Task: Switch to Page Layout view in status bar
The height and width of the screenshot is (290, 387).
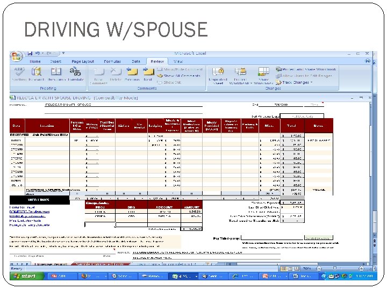Action: (x=290, y=269)
